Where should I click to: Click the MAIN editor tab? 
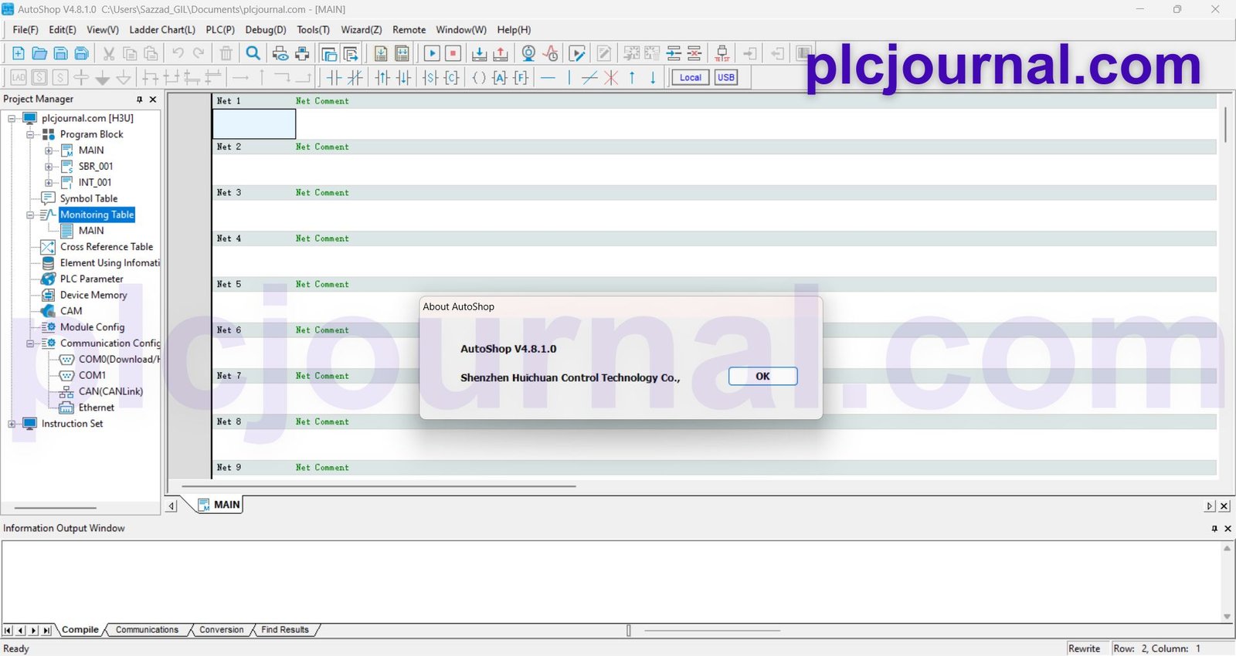pyautogui.click(x=219, y=505)
